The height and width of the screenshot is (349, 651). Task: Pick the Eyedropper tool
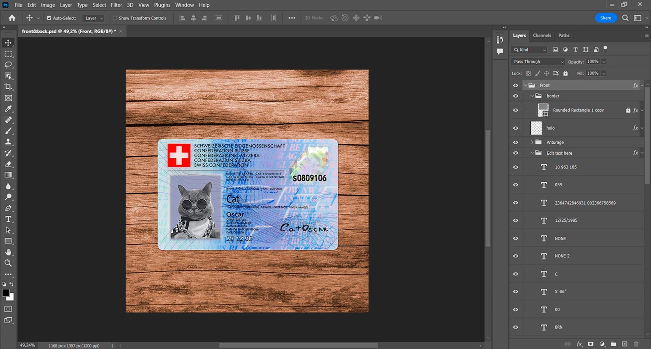coord(9,109)
